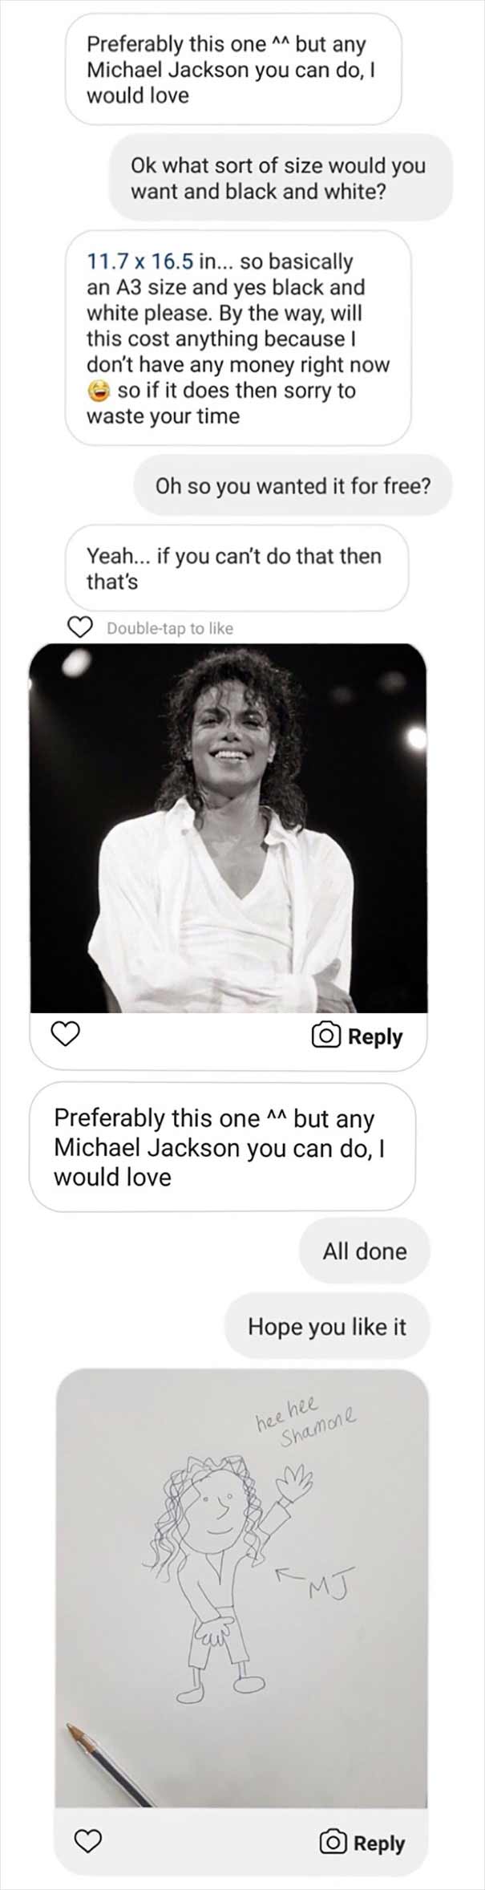The width and height of the screenshot is (485, 1890).
Task: Select the 'Ok what sort of size' message bubble
Action: pyautogui.click(x=281, y=177)
